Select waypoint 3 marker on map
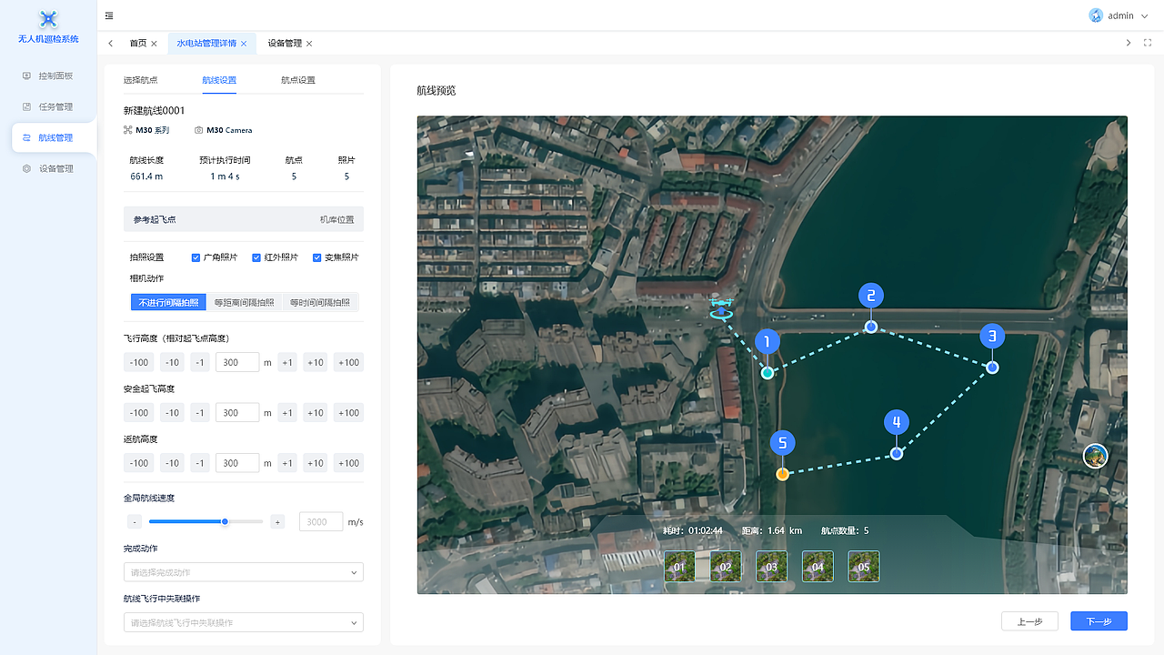Image resolution: width=1164 pixels, height=655 pixels. tap(992, 337)
